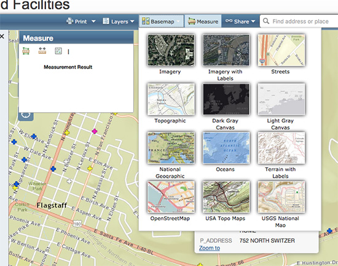Click the printer icon in the toolbar
This screenshot has height=266, width=338.
pyautogui.click(x=69, y=21)
